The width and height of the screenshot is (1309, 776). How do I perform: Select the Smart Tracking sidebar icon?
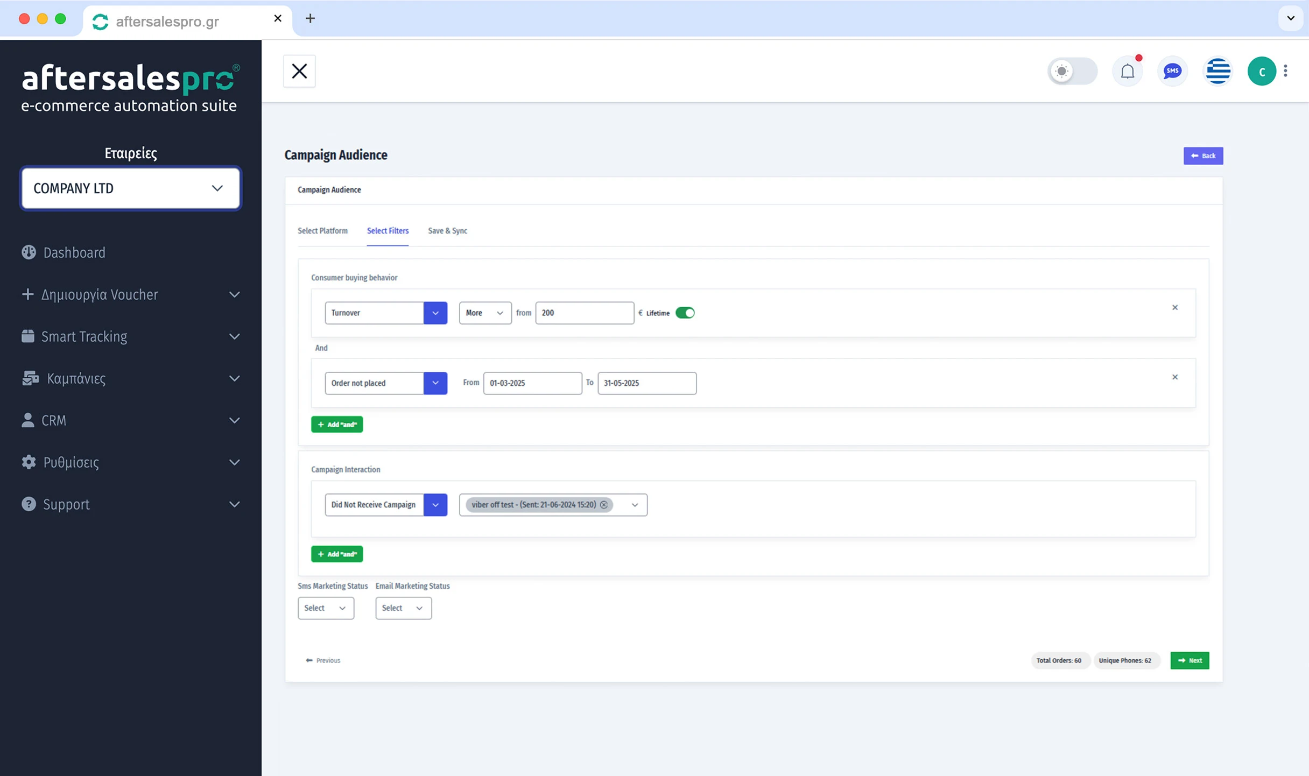(x=29, y=336)
